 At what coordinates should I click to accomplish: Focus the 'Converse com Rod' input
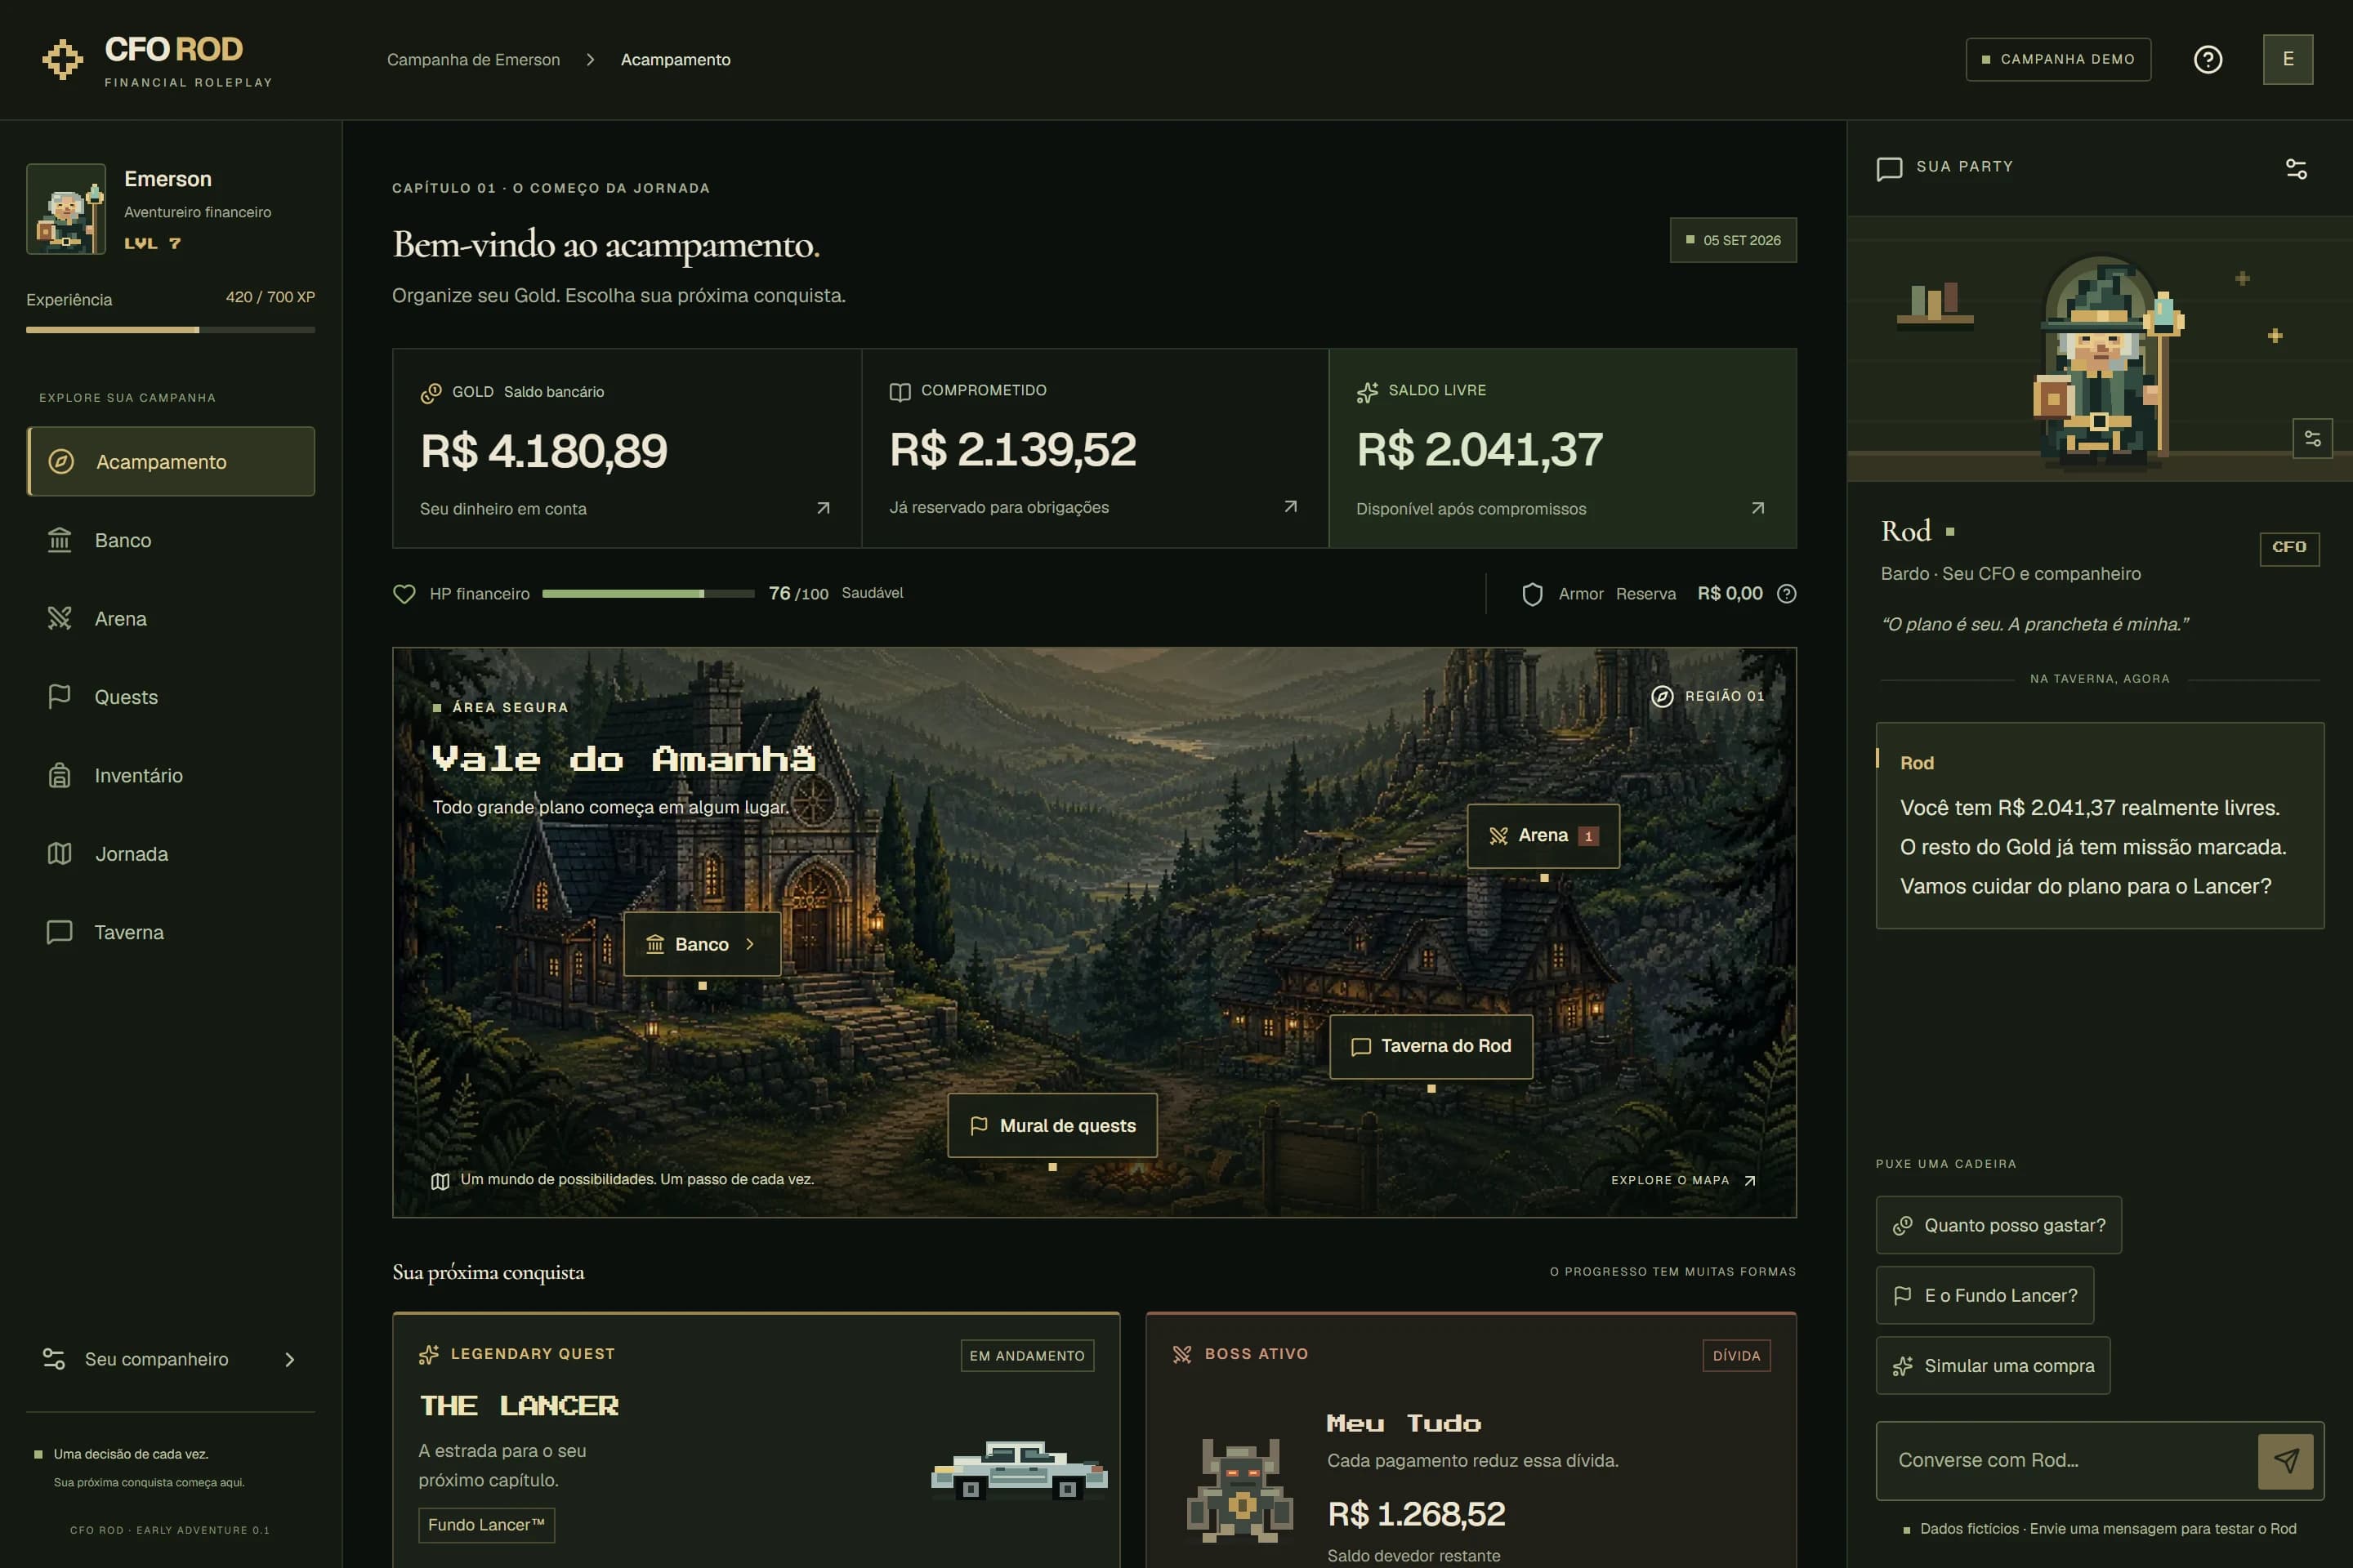point(2066,1461)
